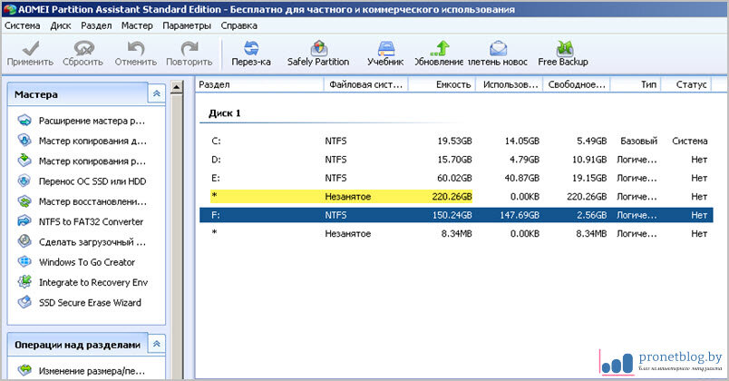Open the Диск menu
This screenshot has width=729, height=381.
61,25
